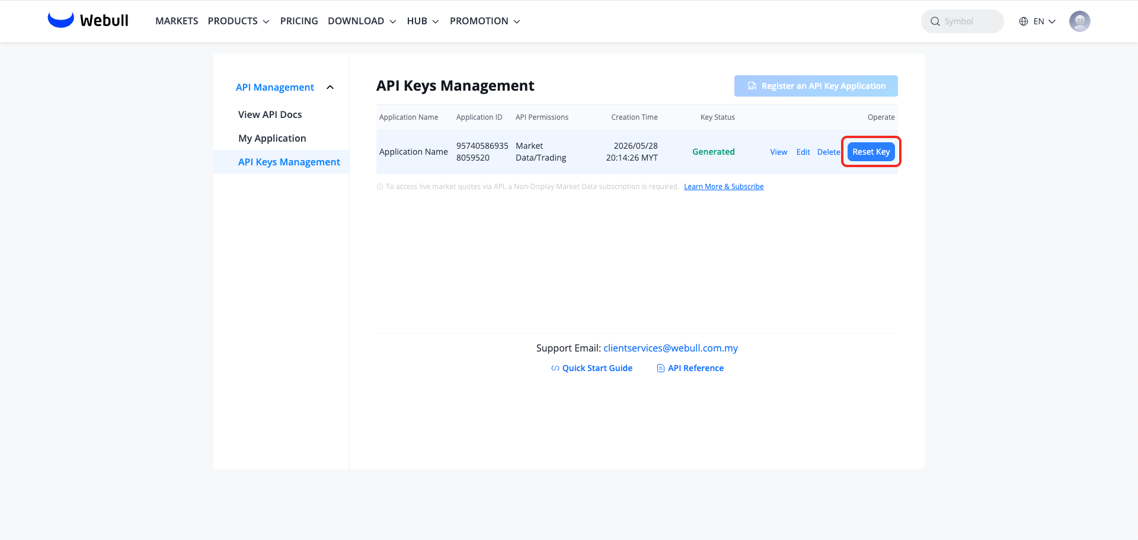Open the PRICING menu item
Image resolution: width=1138 pixels, height=540 pixels.
(299, 21)
